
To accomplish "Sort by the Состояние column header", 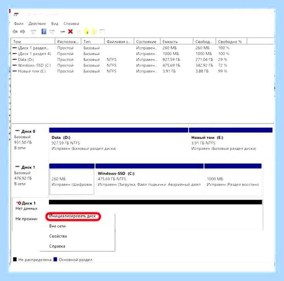I will (147, 42).
